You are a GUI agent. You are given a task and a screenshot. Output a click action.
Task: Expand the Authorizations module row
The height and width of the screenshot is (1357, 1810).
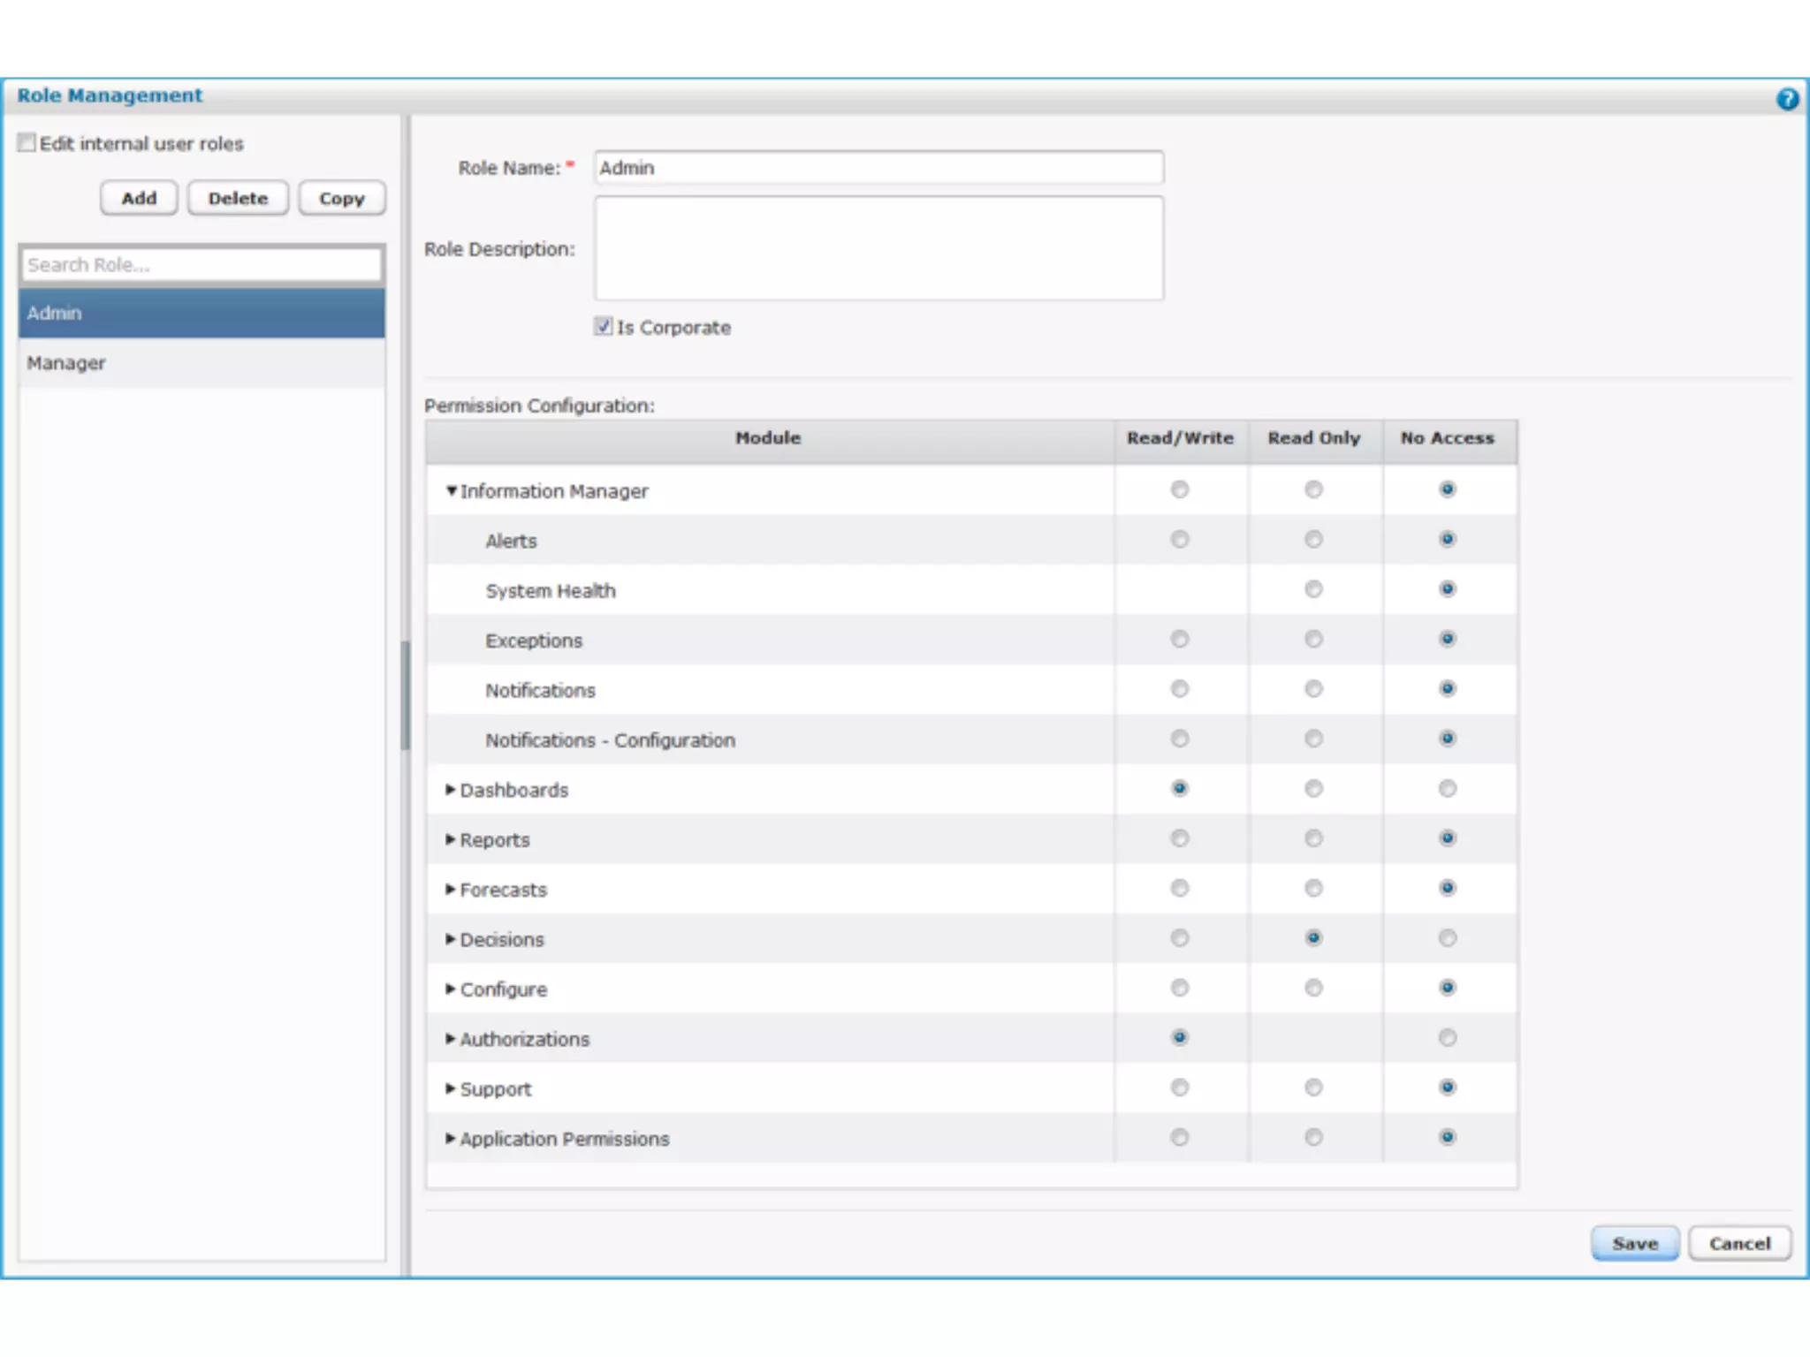click(x=451, y=1038)
